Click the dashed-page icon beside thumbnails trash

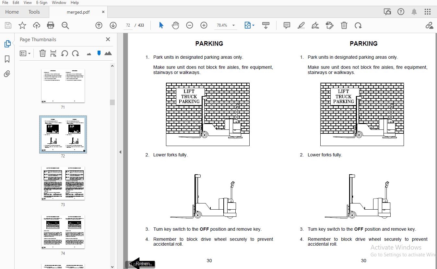(x=53, y=53)
